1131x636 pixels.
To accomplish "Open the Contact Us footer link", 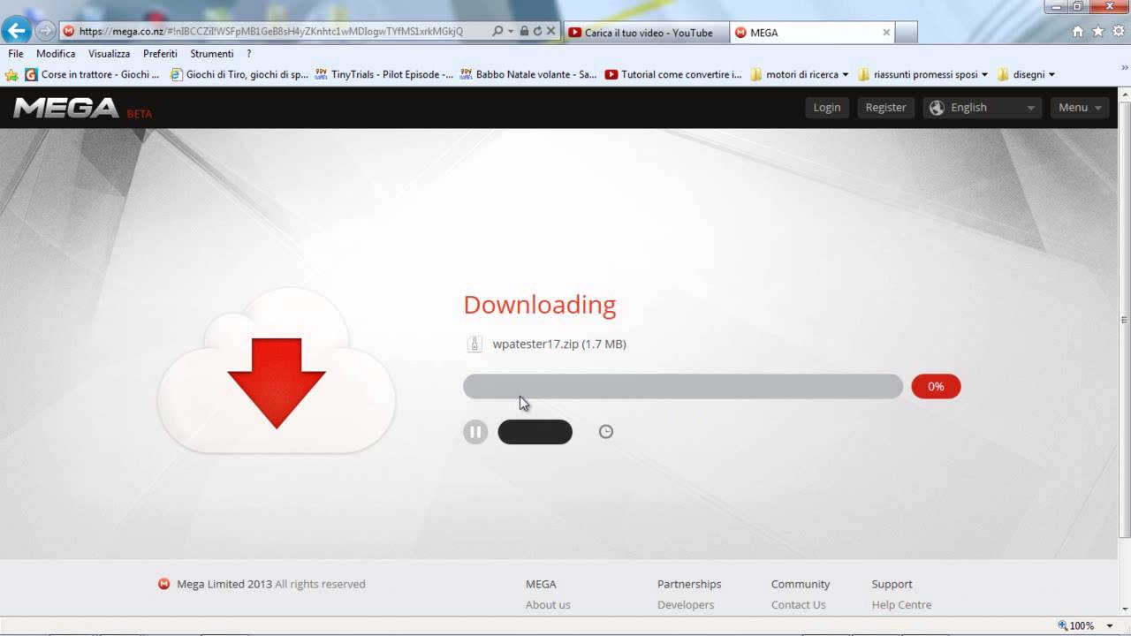I will 798,605.
